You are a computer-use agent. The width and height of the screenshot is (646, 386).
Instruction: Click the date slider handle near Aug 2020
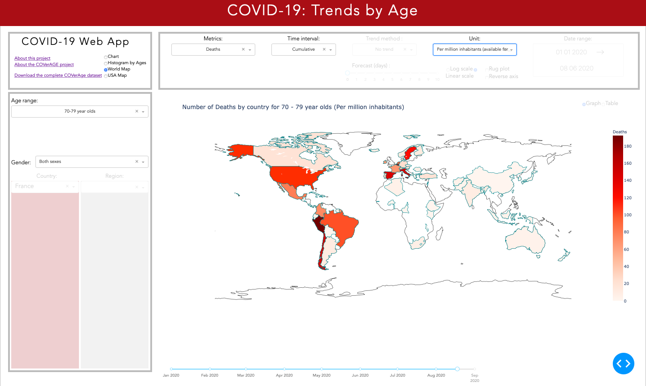click(x=457, y=369)
